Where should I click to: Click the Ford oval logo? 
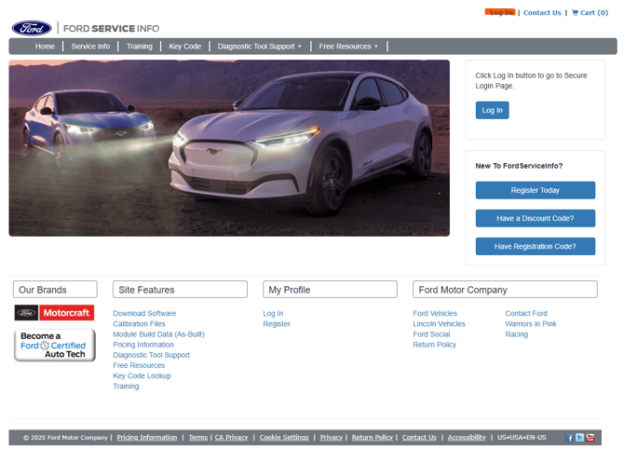click(x=32, y=28)
